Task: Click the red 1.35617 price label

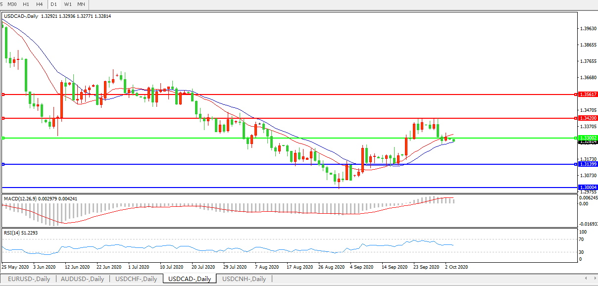Action: coord(588,94)
